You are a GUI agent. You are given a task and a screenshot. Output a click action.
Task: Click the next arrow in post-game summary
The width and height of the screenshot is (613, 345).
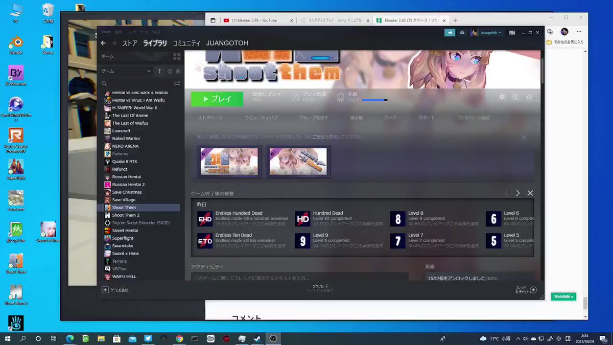(518, 193)
